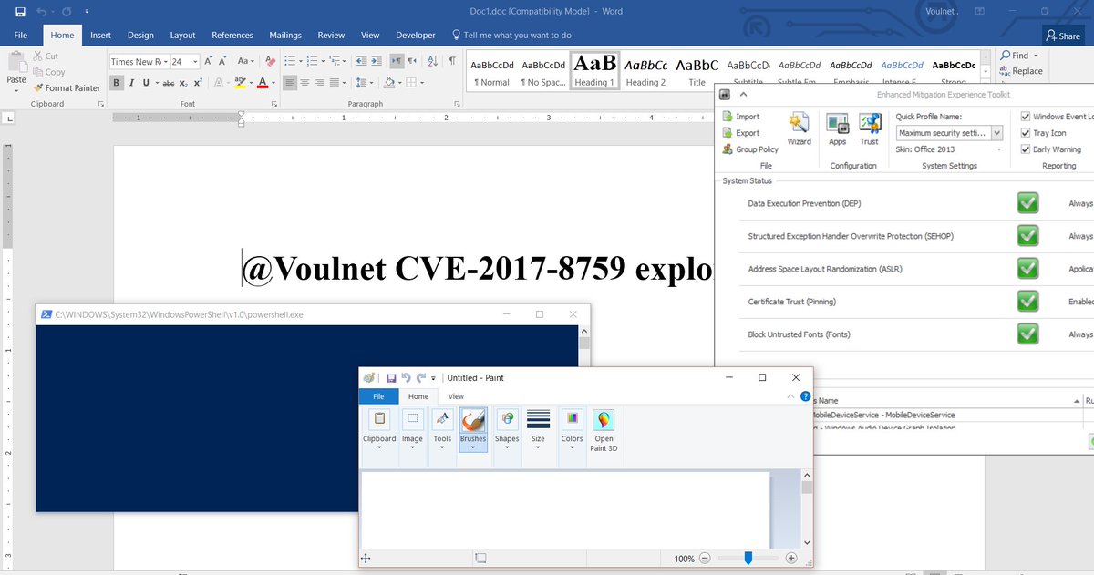Apply text highlight color to the document
Image resolution: width=1094 pixels, height=575 pixels.
click(241, 82)
